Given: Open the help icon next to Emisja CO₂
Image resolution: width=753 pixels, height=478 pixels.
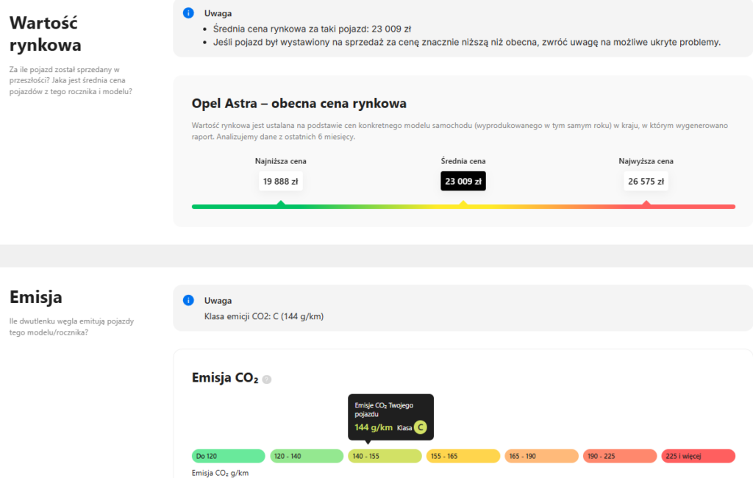Looking at the screenshot, I should pyautogui.click(x=267, y=379).
